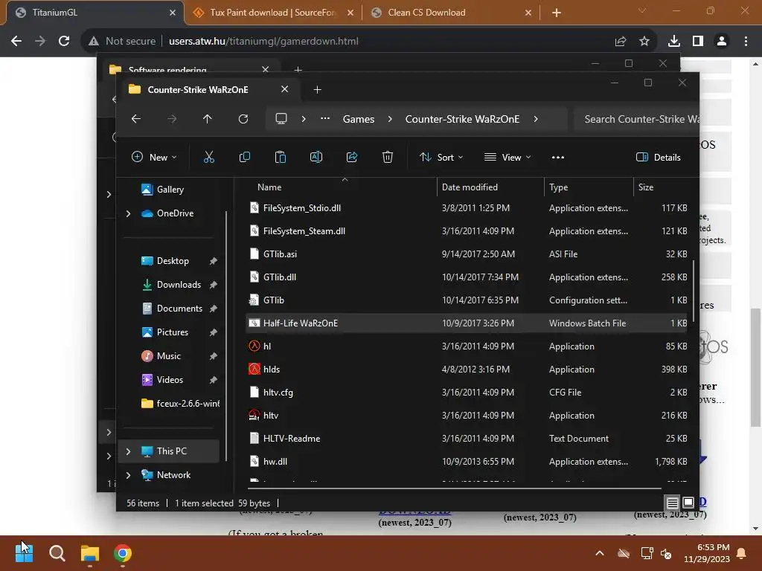The image size is (762, 571).
Task: Click the Rename icon in Explorer toolbar
Action: [x=316, y=157]
